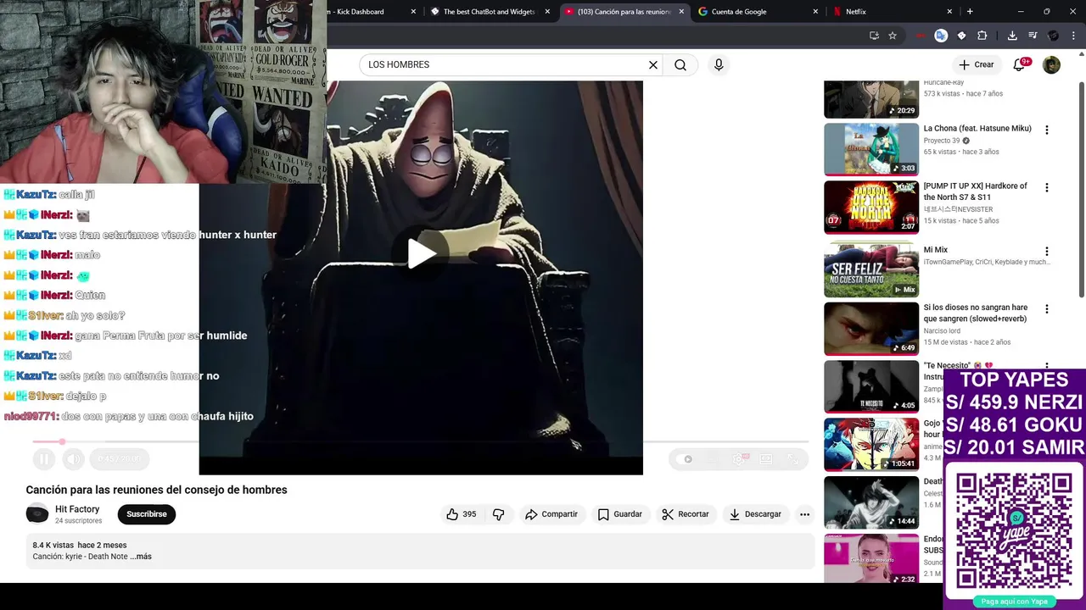
Task: Click the page scrollbar thumb
Action: point(1082,189)
